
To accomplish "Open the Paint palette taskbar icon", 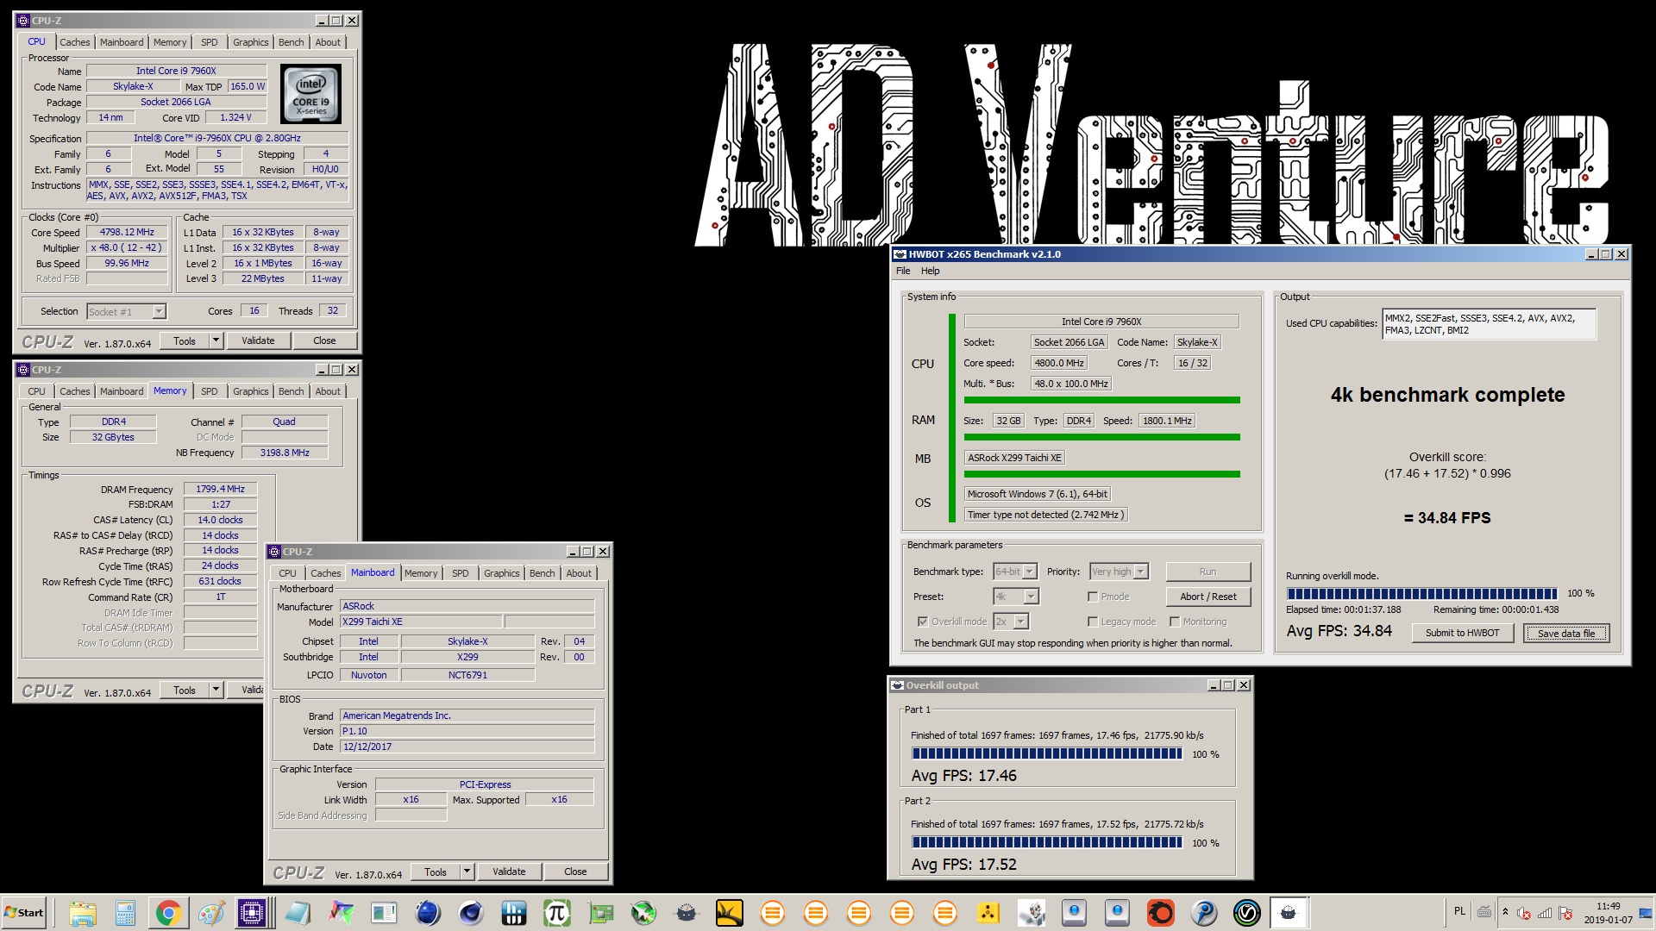I will click(x=211, y=913).
